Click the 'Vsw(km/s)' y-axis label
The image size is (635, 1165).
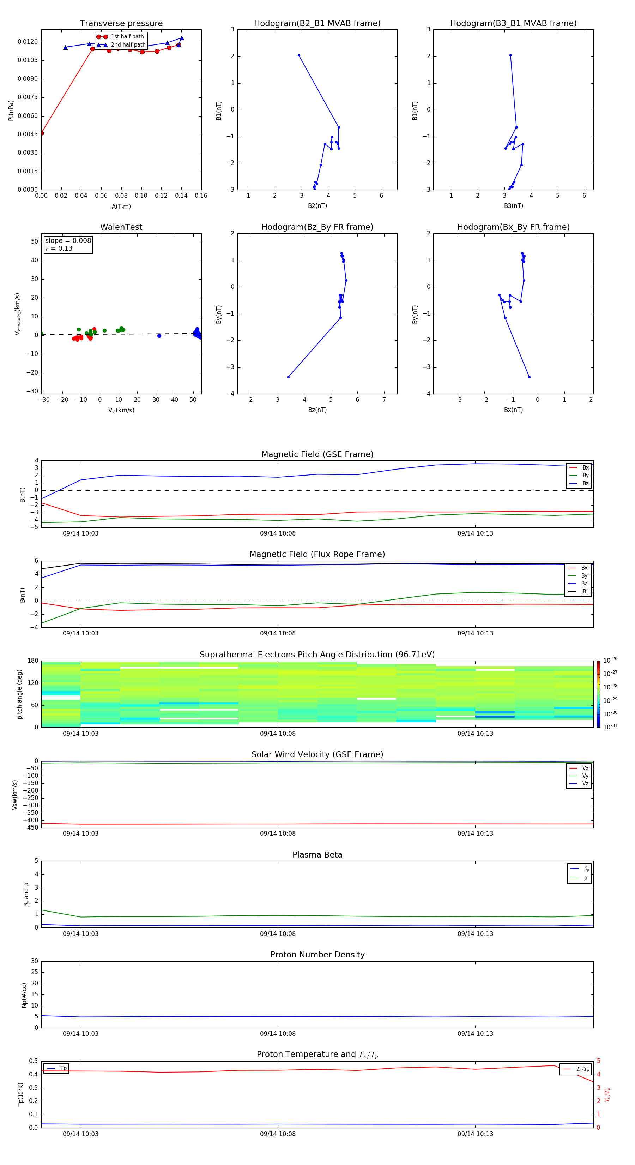pos(15,795)
